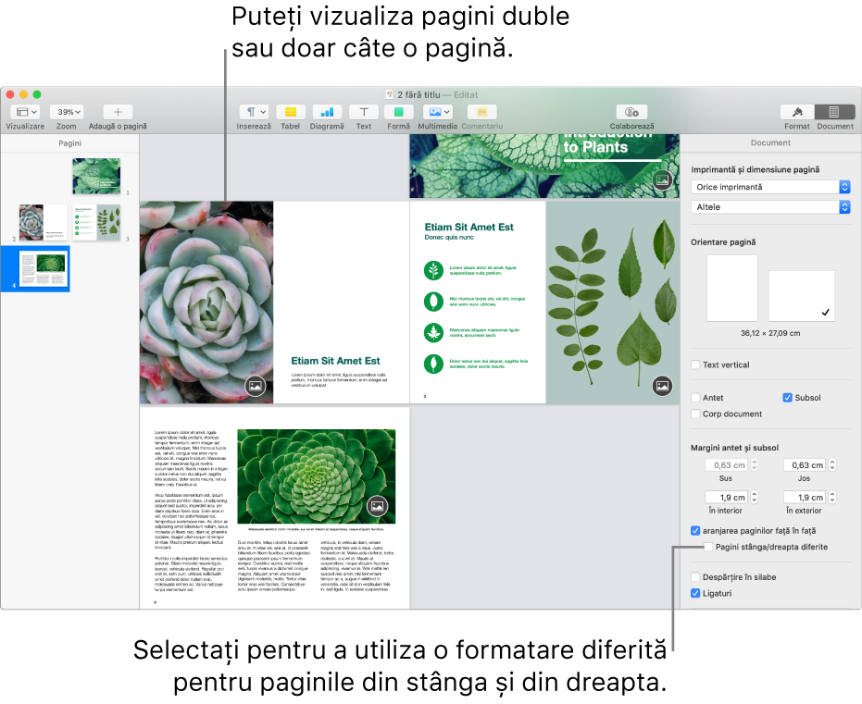Select the Text insertion tool
This screenshot has width=862, height=704.
363,112
